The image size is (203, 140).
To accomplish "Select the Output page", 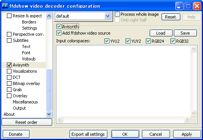I will coord(19,108).
